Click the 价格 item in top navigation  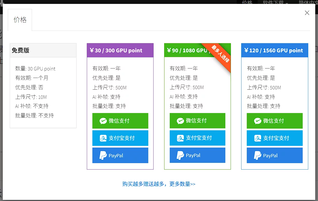(x=247, y=2)
